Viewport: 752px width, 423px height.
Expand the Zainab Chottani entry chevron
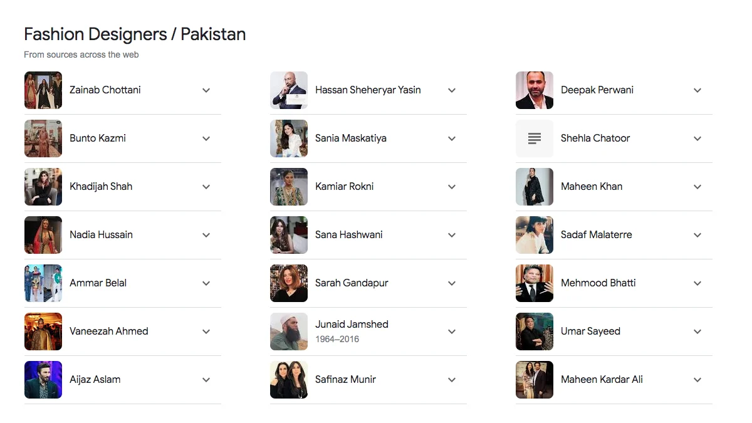point(206,90)
